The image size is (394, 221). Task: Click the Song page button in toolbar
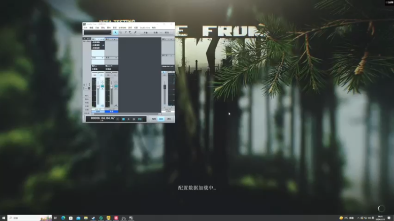point(156,32)
